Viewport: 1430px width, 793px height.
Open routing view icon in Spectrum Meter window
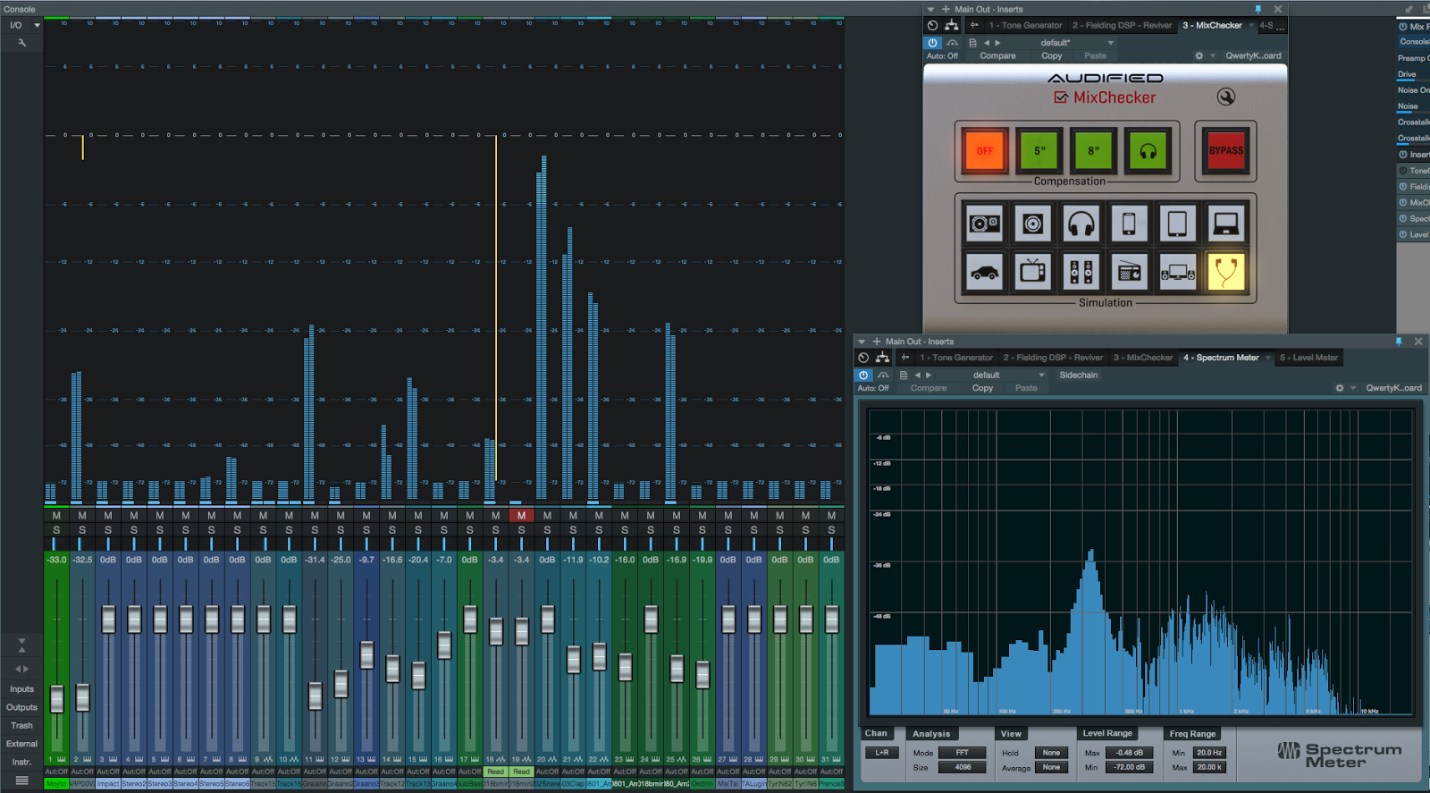click(882, 358)
